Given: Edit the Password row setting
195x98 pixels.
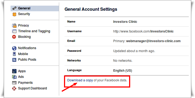Looking at the screenshot, I should 127,51.
